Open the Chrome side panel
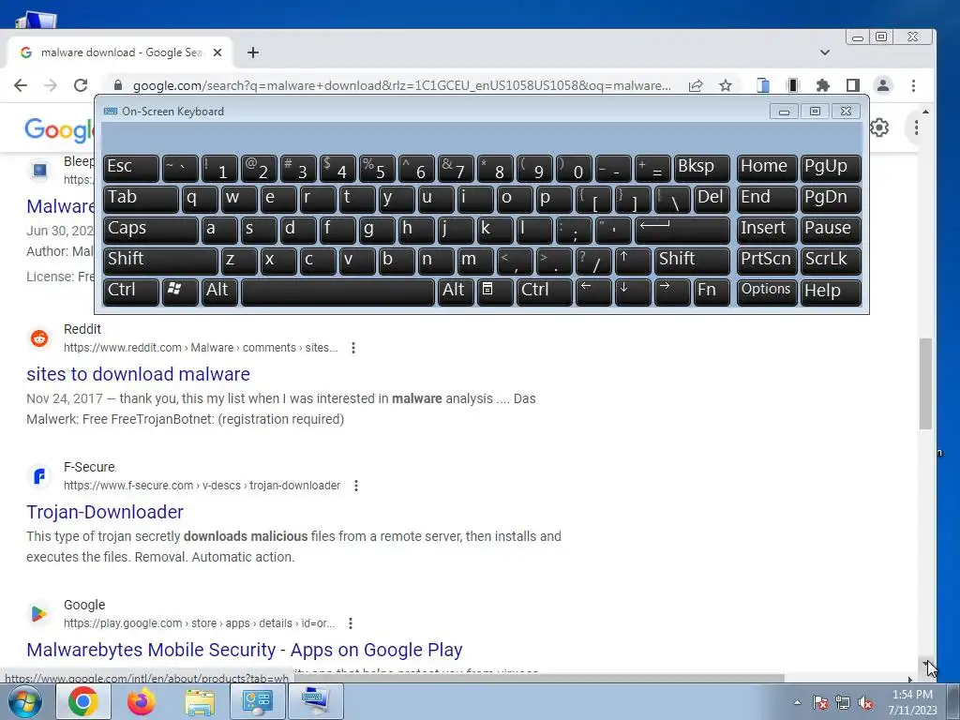The image size is (960, 720). tap(853, 85)
